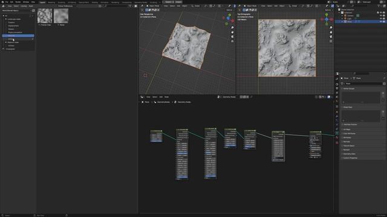Toggle Light visibility eye in outliner
Image resolution: width=387 pixels, height=217 pixels.
pos(380,19)
